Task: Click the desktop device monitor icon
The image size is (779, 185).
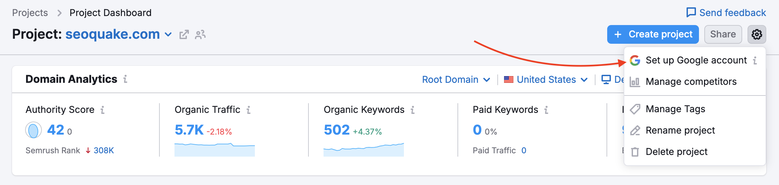Action: coord(606,79)
